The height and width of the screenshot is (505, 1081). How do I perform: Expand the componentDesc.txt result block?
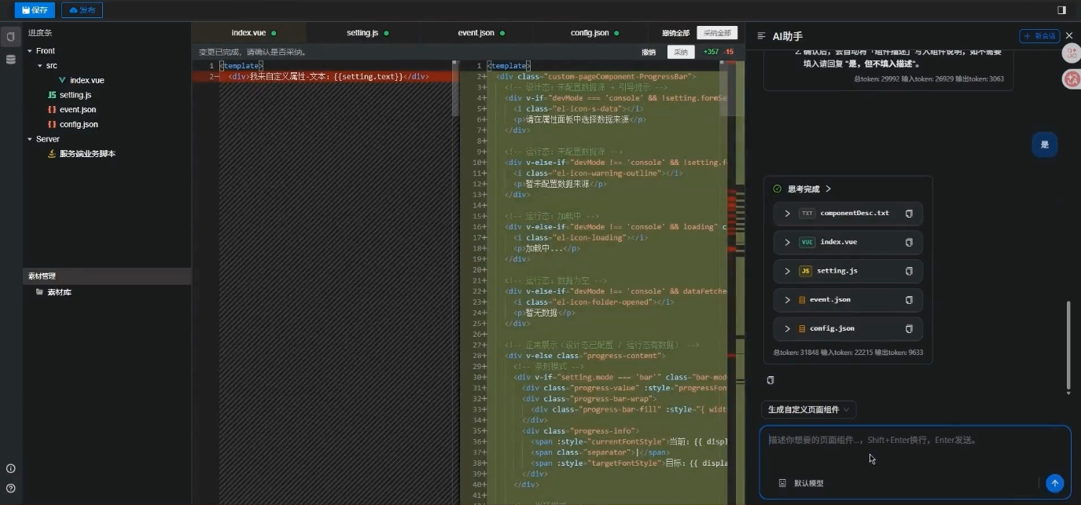[x=787, y=214]
